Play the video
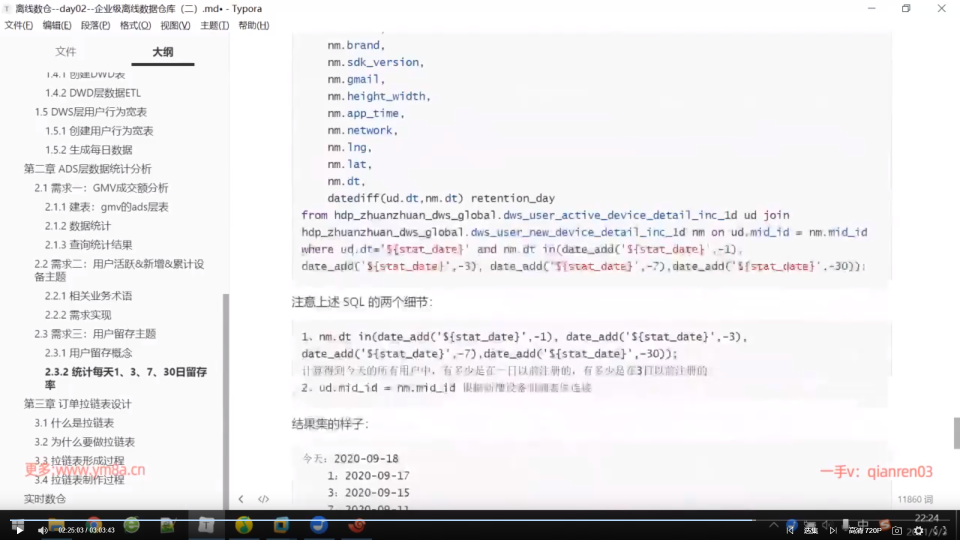Screen dimensions: 960x540 pyautogui.click(x=19, y=530)
